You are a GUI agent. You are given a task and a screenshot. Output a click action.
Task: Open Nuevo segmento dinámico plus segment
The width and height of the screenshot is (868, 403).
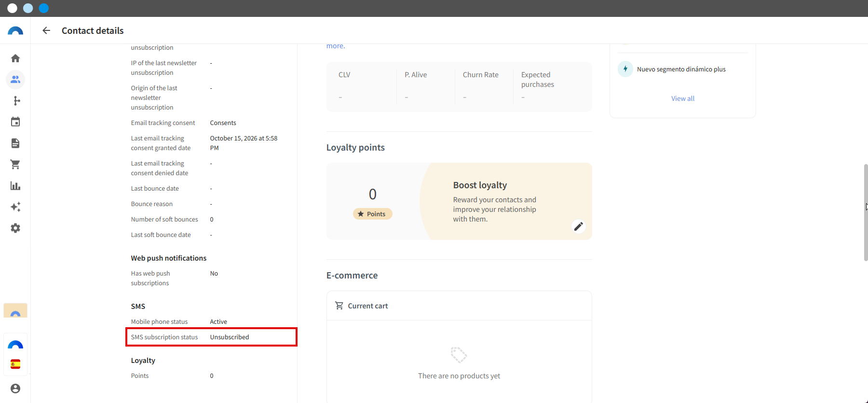tap(681, 69)
